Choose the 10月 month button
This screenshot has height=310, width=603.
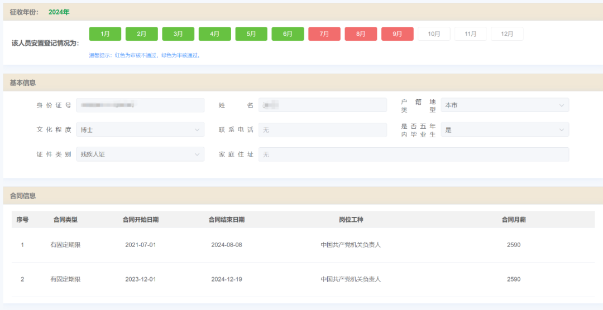[434, 34]
